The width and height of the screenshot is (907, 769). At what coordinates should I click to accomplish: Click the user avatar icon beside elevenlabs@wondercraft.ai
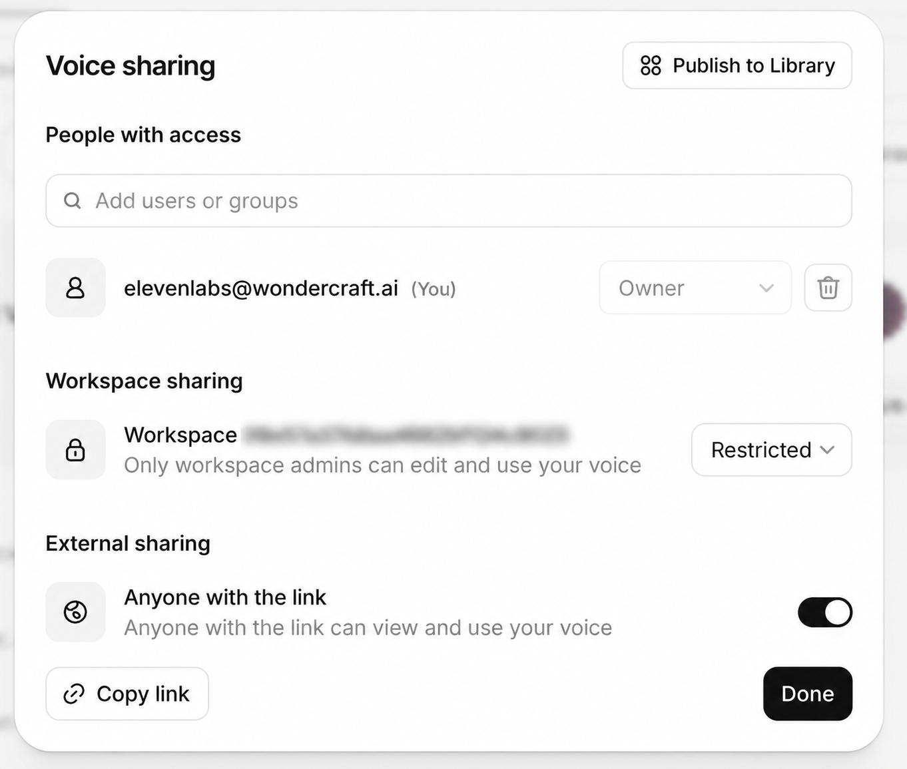[75, 288]
